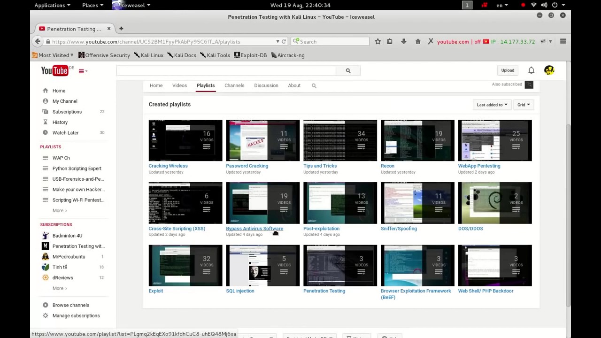The width and height of the screenshot is (601, 338).
Task: Click the volume icon in top panel
Action: tap(544, 5)
